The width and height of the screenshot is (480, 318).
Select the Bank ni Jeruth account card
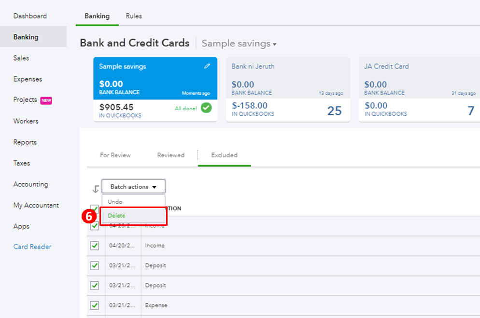click(x=288, y=89)
